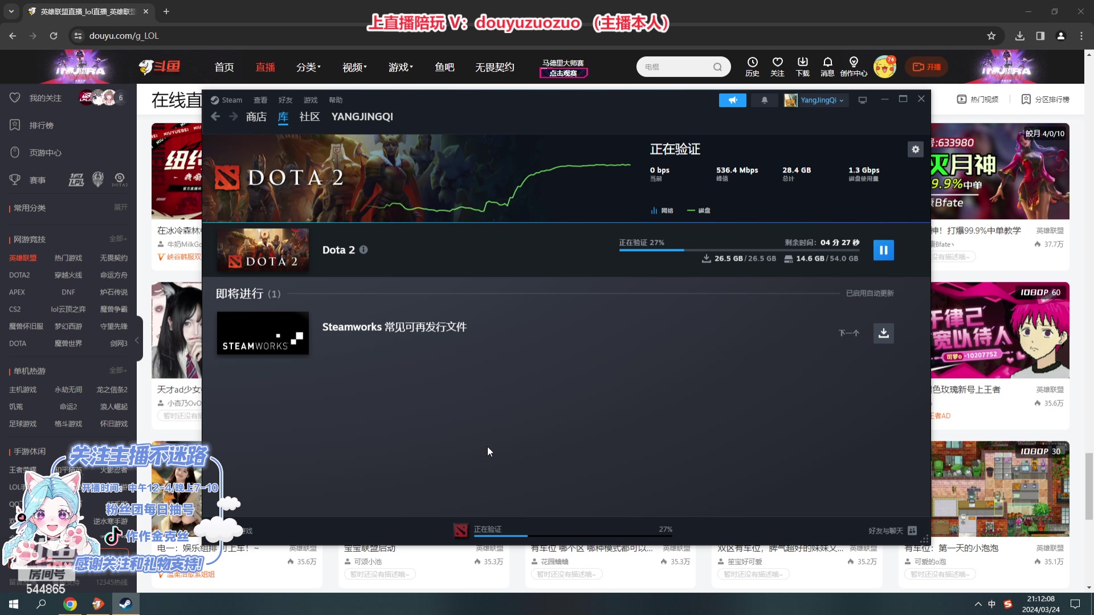1094x615 pixels.
Task: Open 无畏契约 navigation link
Action: [x=495, y=67]
